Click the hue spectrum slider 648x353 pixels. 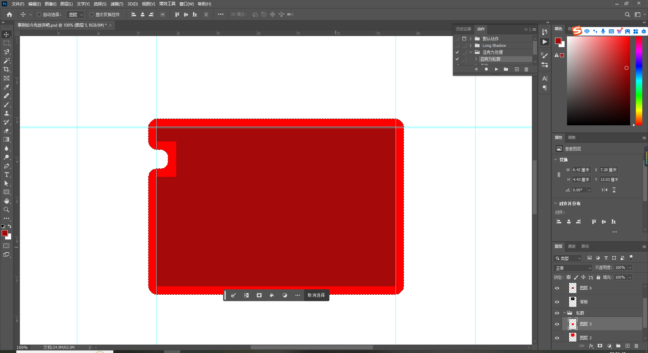click(639, 80)
